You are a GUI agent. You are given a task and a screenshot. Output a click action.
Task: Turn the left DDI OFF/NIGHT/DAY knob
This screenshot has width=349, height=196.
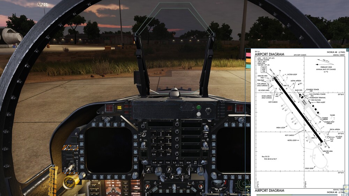pos(107,120)
